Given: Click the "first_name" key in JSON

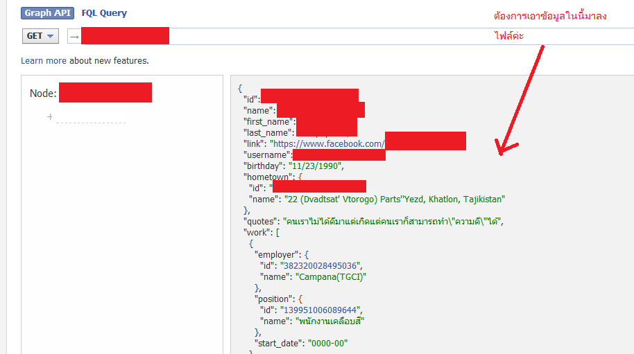Looking at the screenshot, I should click(x=269, y=121).
